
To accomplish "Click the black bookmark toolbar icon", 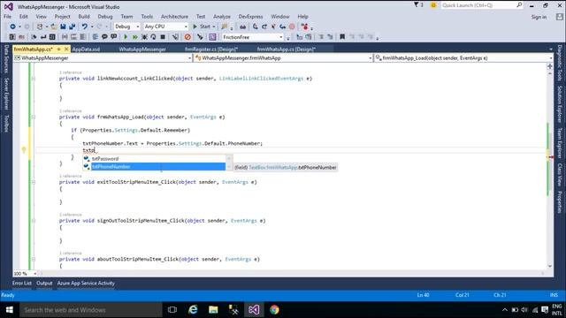I will [x=342, y=37].
